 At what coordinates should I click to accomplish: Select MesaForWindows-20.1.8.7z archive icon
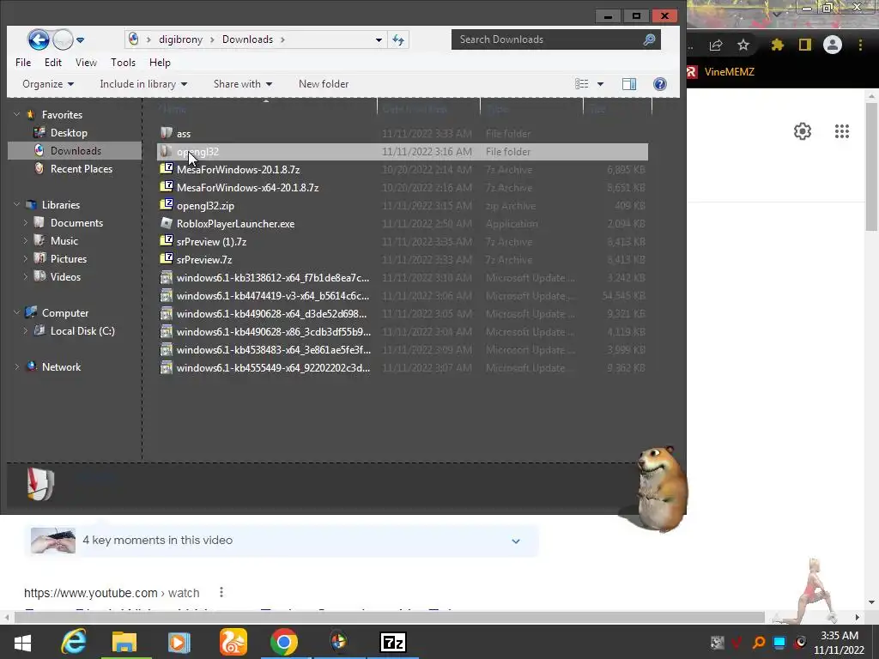point(166,169)
